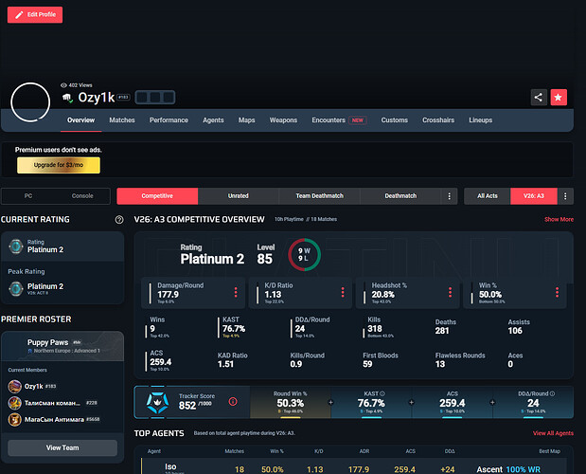Select the Team Deathmatch mode filter

click(319, 196)
